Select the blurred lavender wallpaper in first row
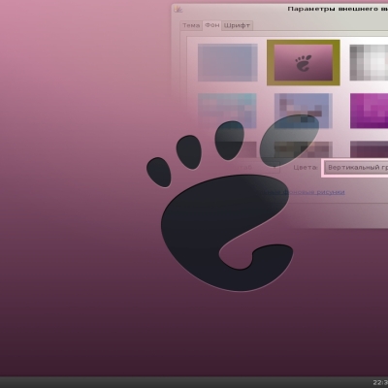Image resolution: width=388 pixels, height=388 pixels. click(228, 63)
